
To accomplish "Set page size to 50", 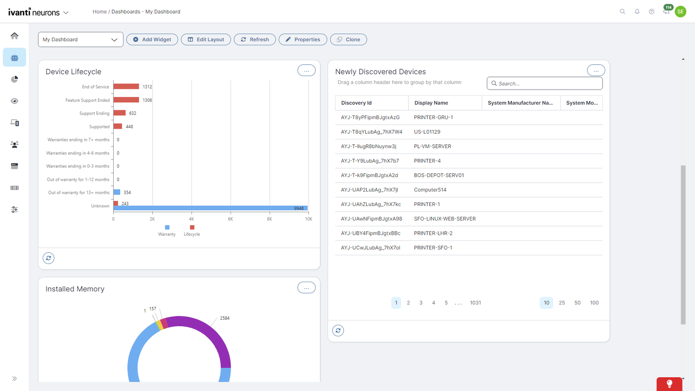I will tap(578, 303).
